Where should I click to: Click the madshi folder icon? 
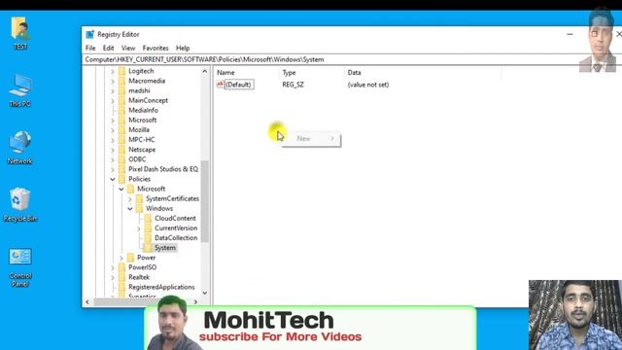click(x=121, y=90)
